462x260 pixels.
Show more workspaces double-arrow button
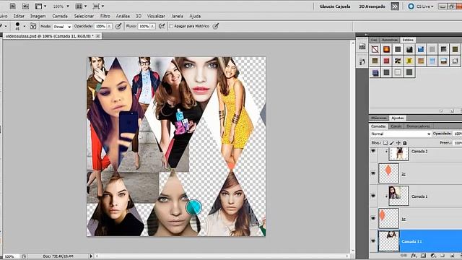click(x=395, y=6)
